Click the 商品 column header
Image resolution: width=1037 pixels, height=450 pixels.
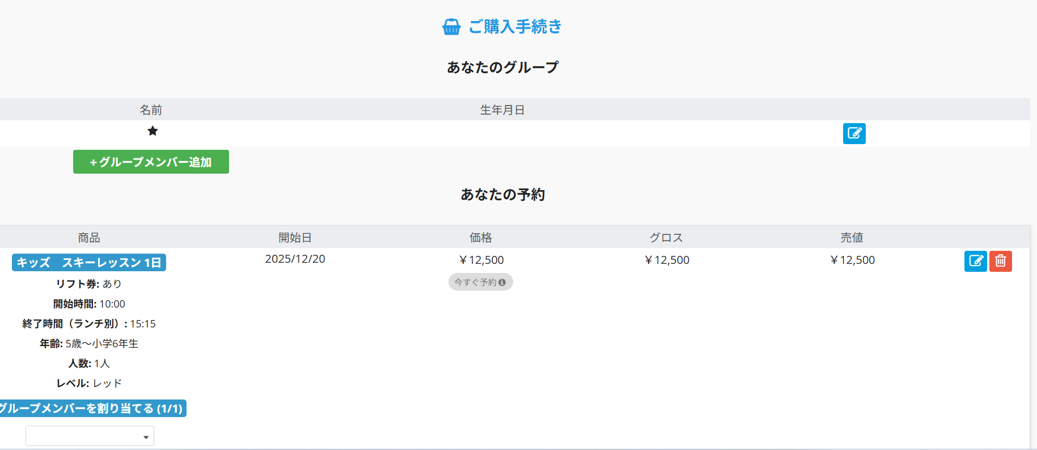click(x=89, y=237)
